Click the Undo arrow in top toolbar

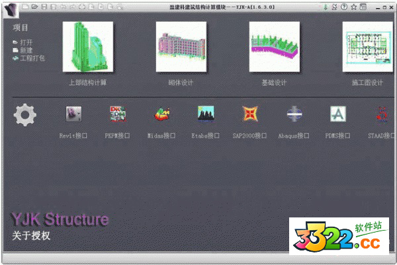(63, 7)
